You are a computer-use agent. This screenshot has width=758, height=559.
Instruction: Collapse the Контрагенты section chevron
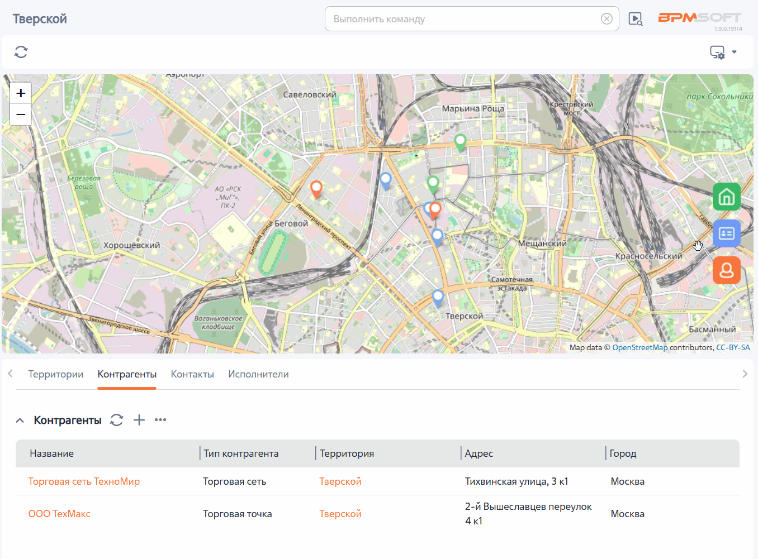pyautogui.click(x=20, y=421)
